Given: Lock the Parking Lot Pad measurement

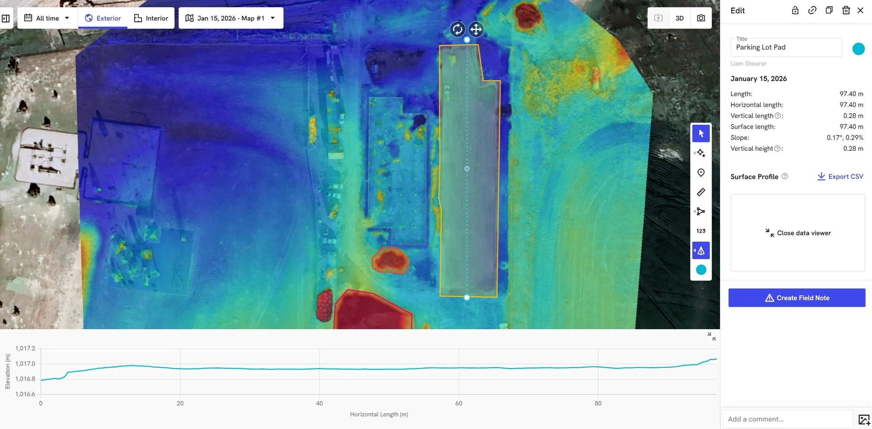Looking at the screenshot, I should (795, 10).
